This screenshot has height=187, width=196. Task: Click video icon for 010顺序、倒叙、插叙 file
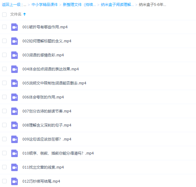14,153
